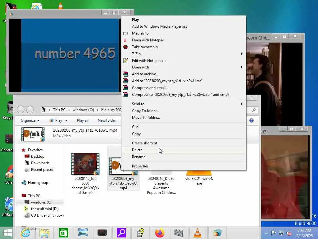Open the Recycle Bin desktop icon
Image resolution: width=318 pixels, height=239 pixels.
pyautogui.click(x=8, y=111)
